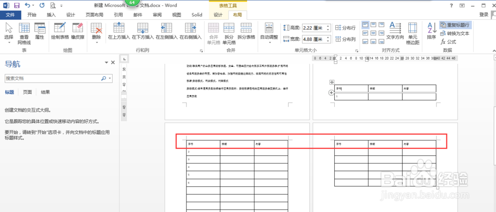
Task: Insert a row with 在下方插入
Action: tap(143, 31)
